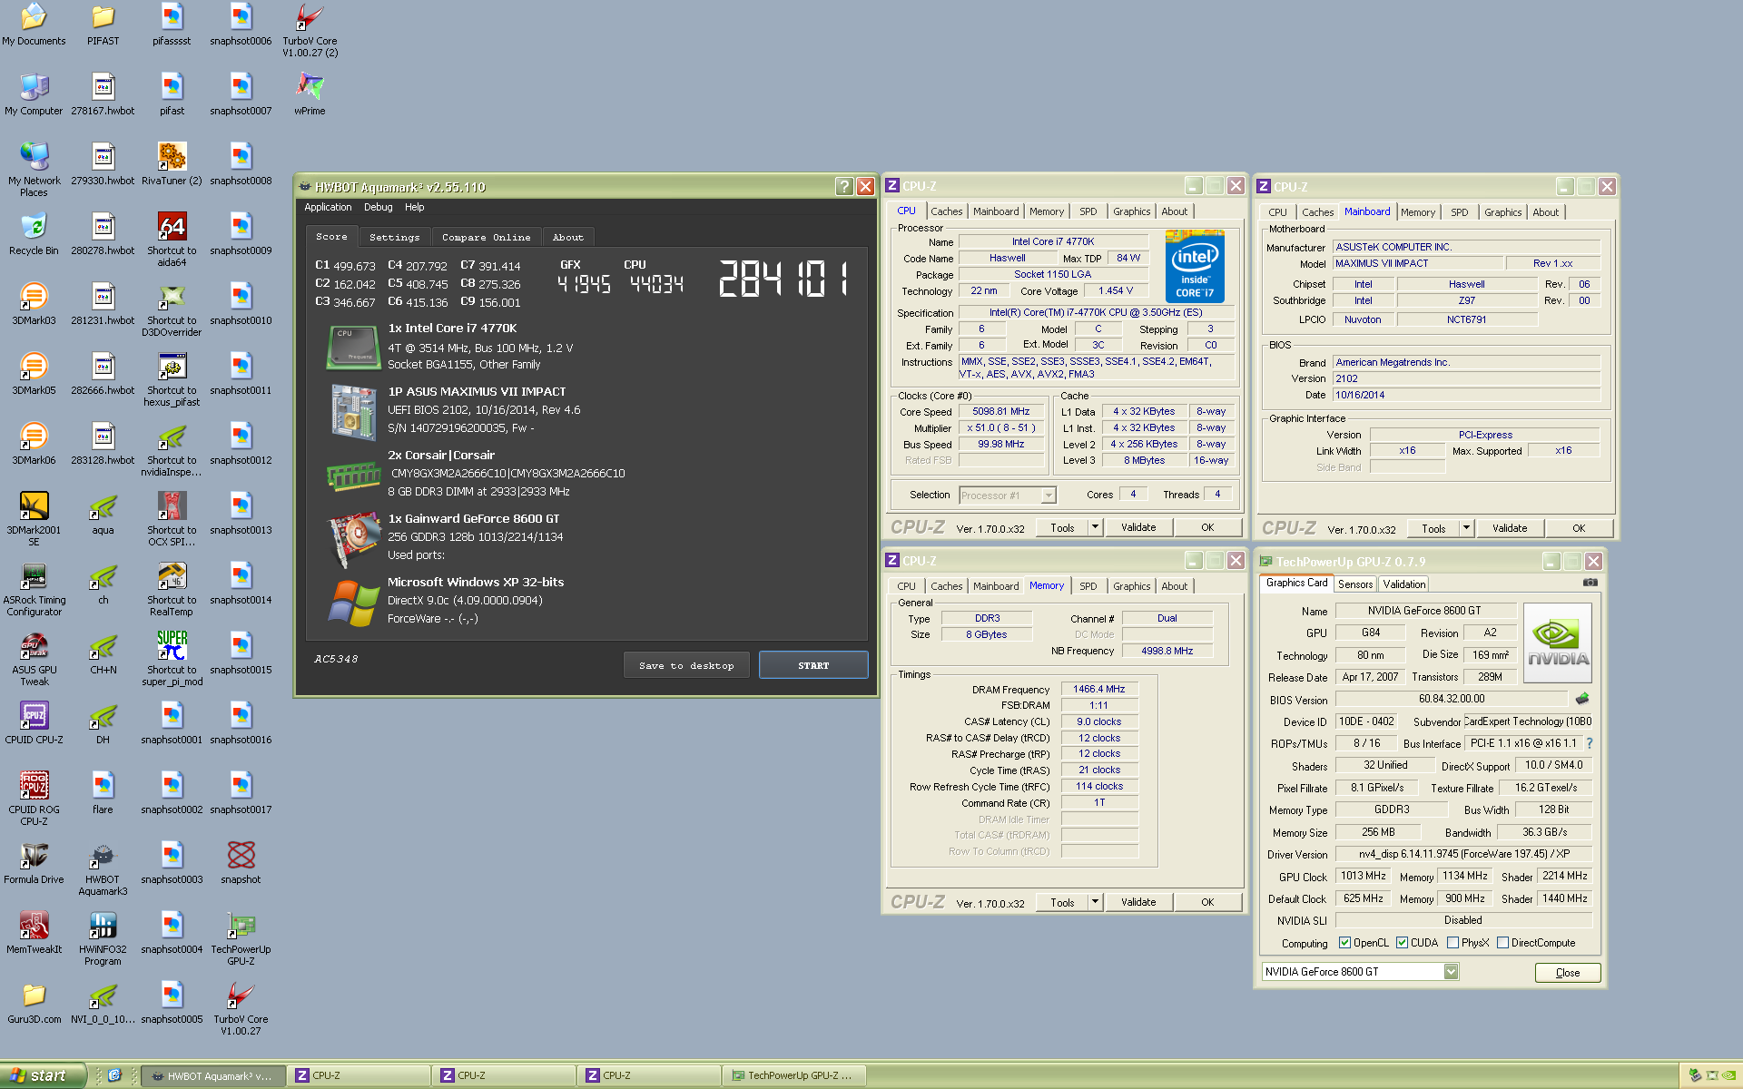
Task: Click Close button in GPU-Z
Action: [x=1568, y=973]
